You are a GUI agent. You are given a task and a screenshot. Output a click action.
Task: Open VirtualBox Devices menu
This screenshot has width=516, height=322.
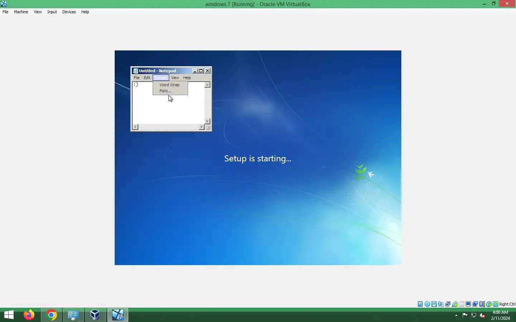[x=69, y=12]
